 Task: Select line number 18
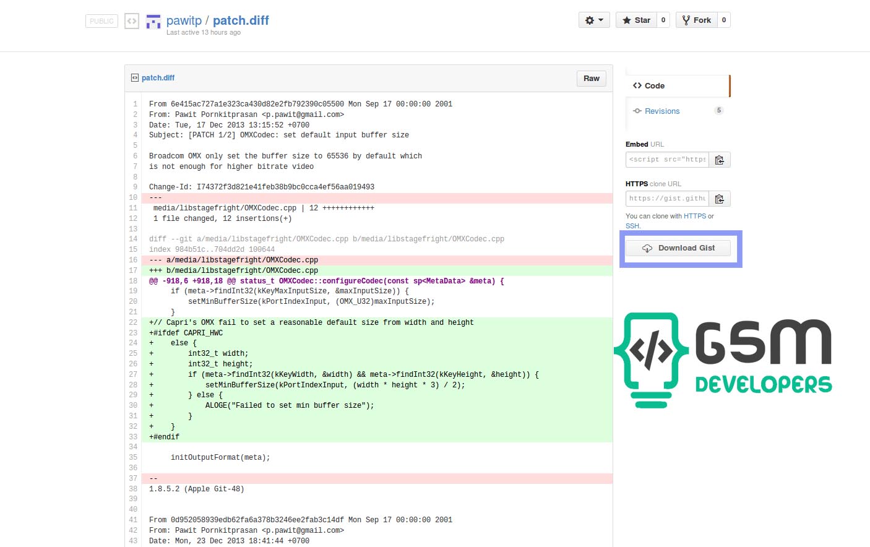pos(133,281)
